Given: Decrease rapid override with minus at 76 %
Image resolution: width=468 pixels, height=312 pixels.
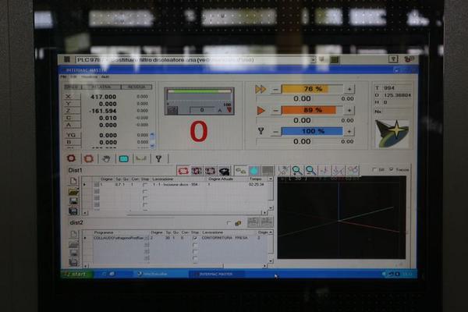Looking at the screenshot, I should [275, 89].
